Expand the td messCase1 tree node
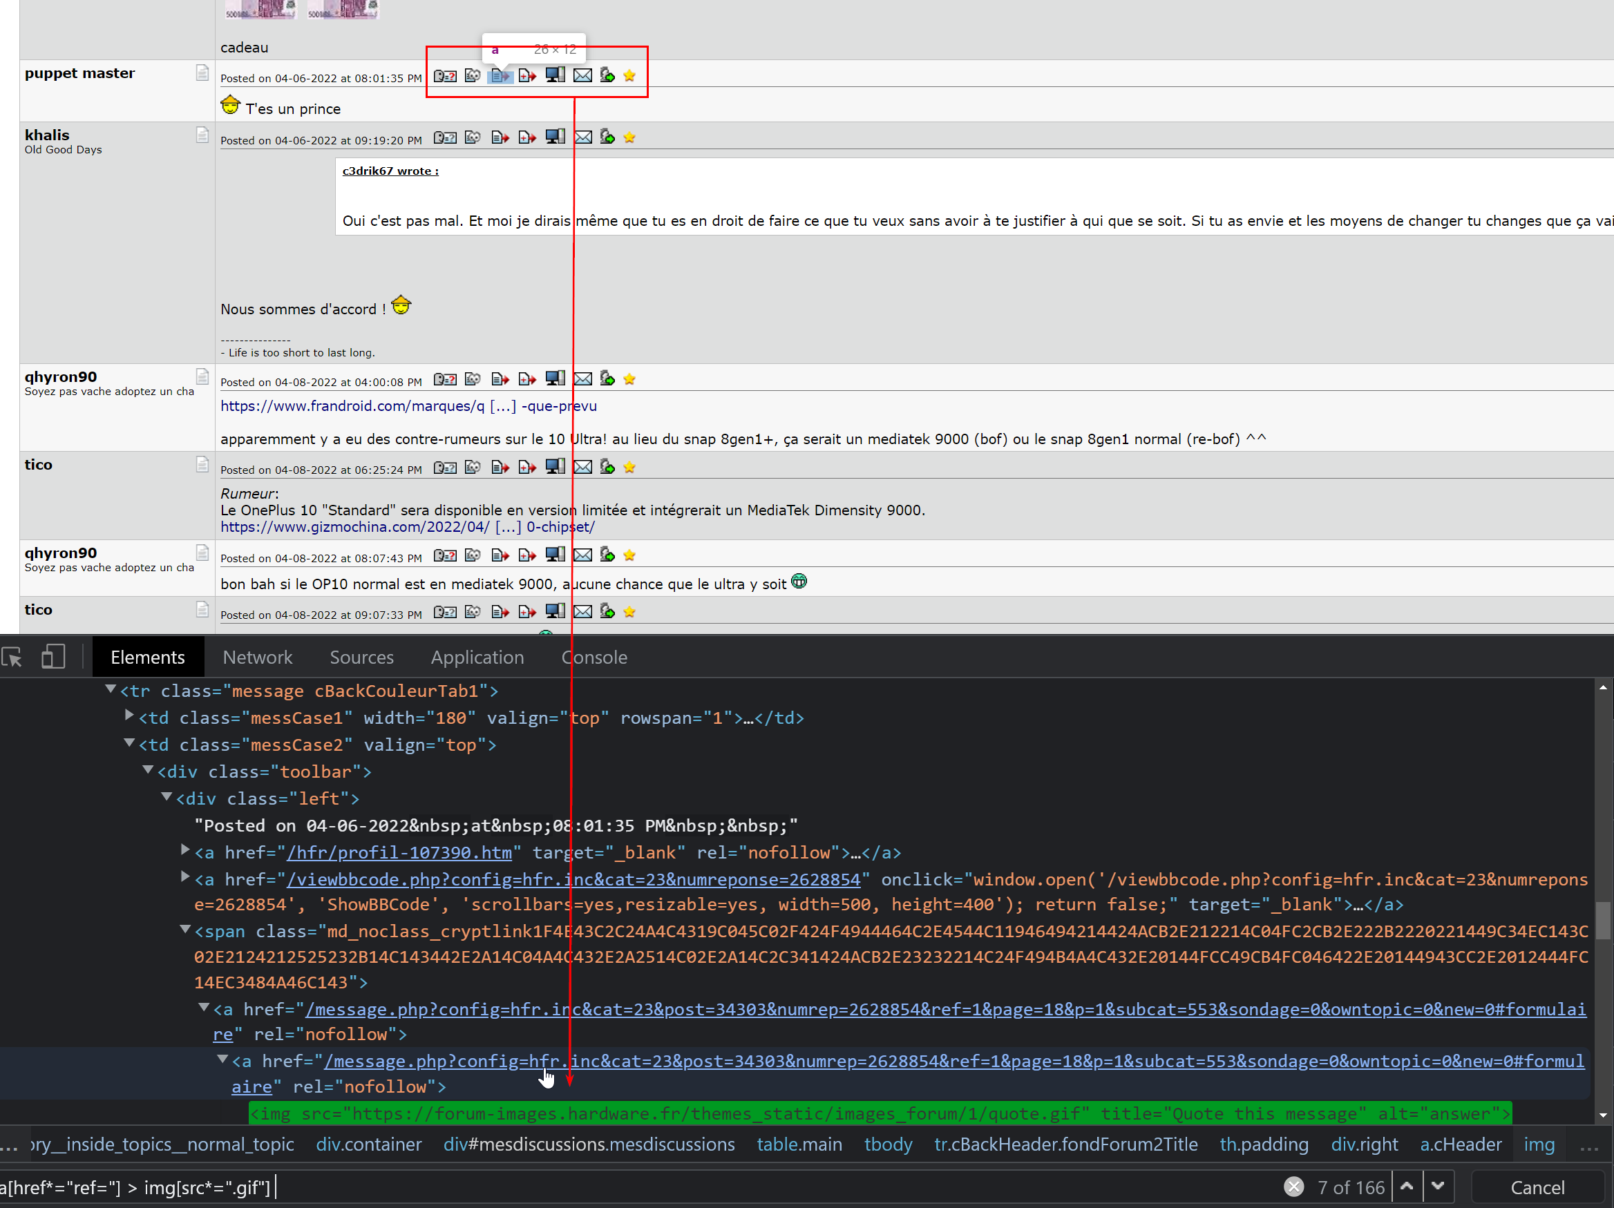Viewport: 1614px width, 1208px height. 129,716
